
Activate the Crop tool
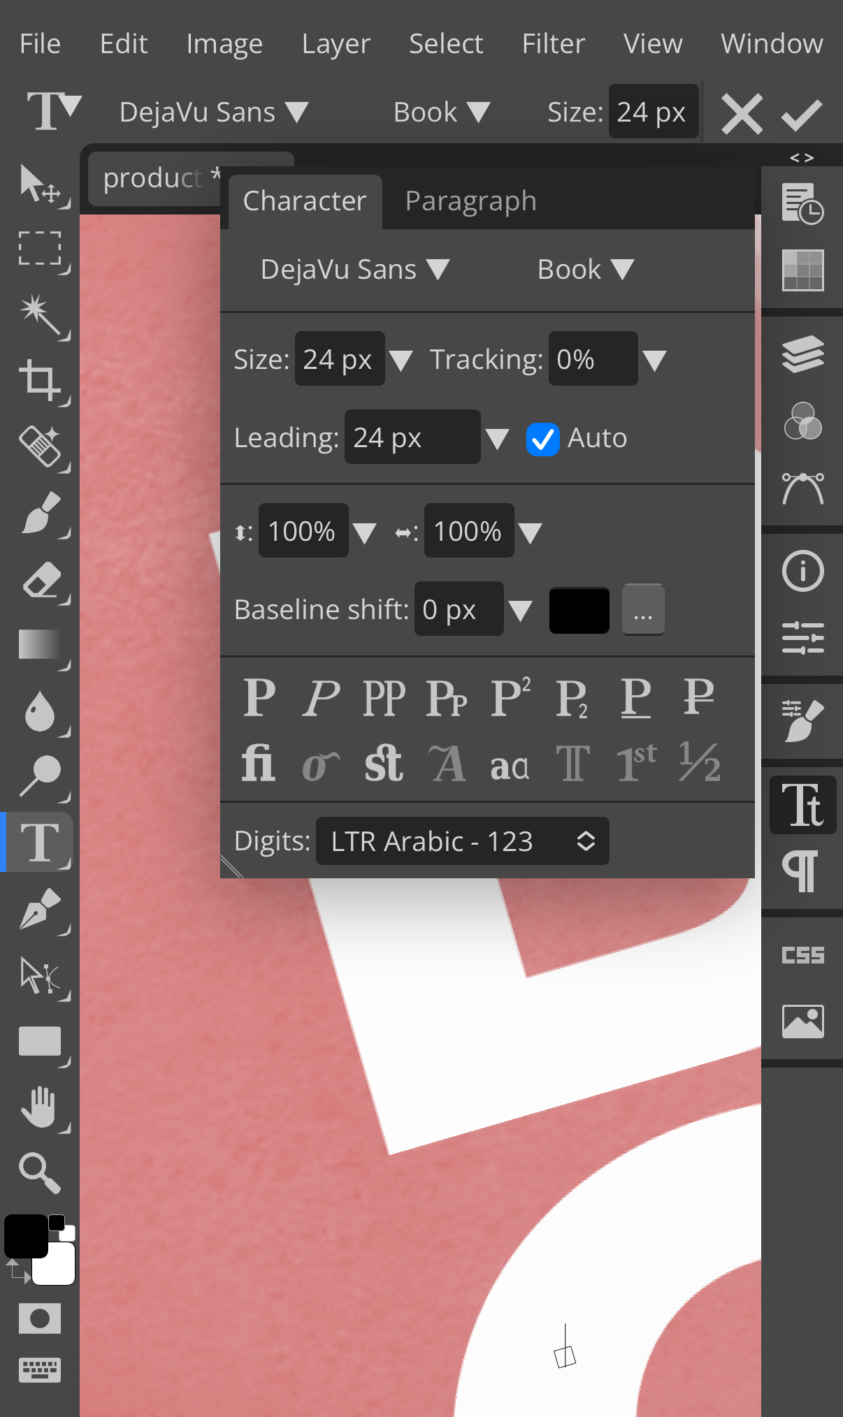[x=40, y=381]
